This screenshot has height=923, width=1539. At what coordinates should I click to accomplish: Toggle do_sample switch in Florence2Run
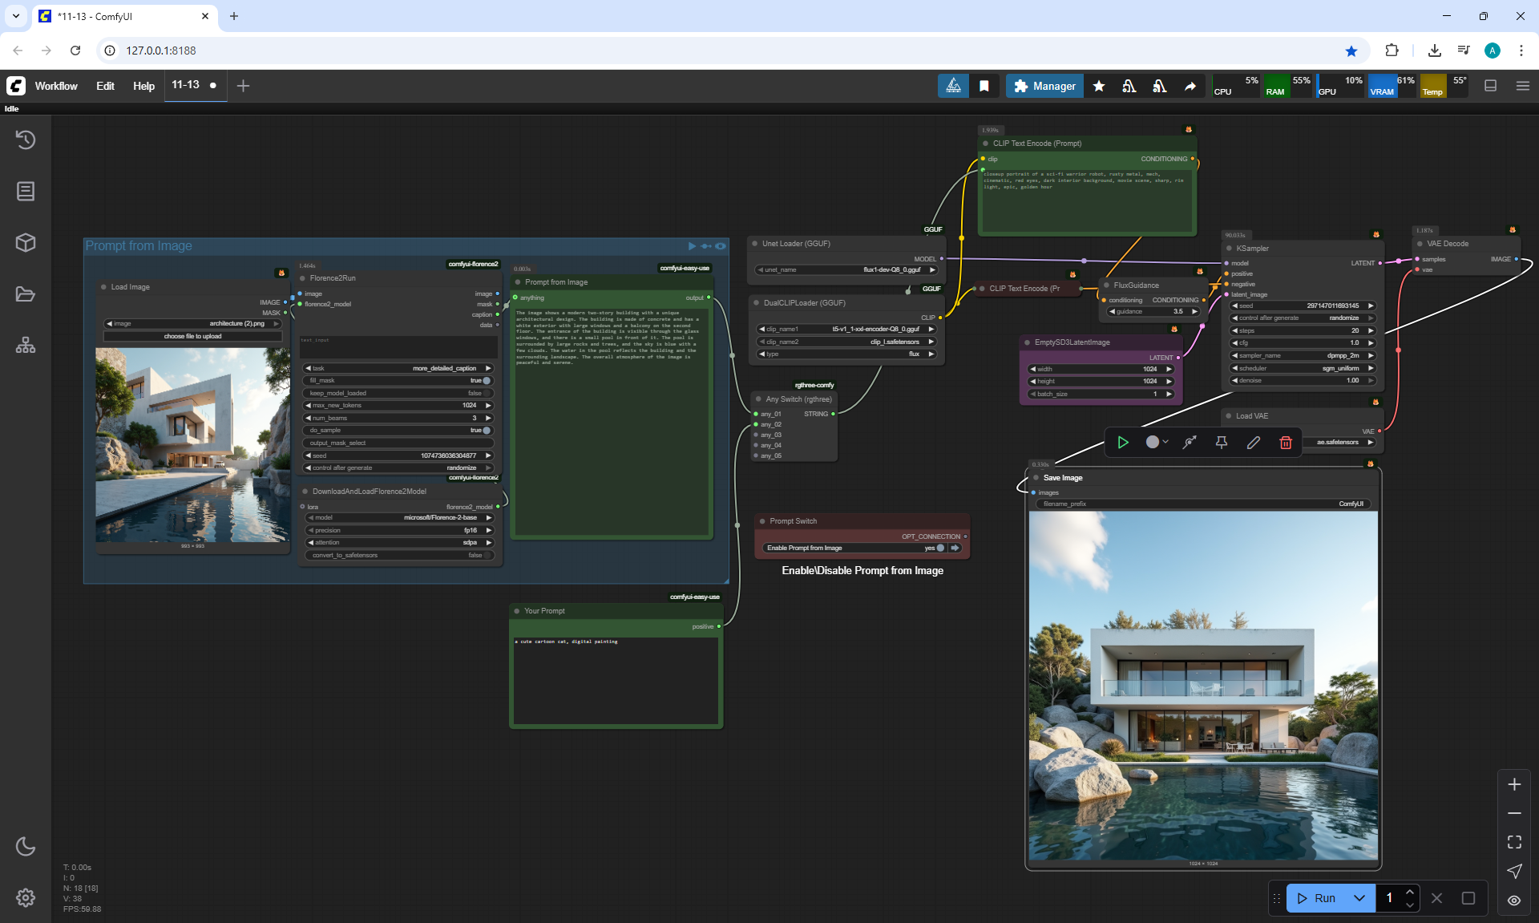coord(486,431)
